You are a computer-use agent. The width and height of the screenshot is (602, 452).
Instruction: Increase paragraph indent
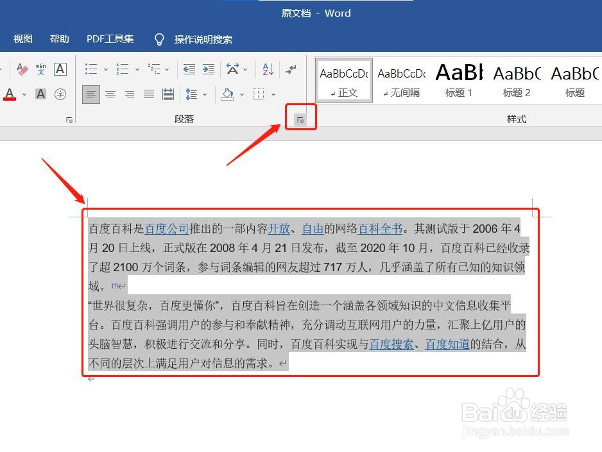[x=209, y=69]
